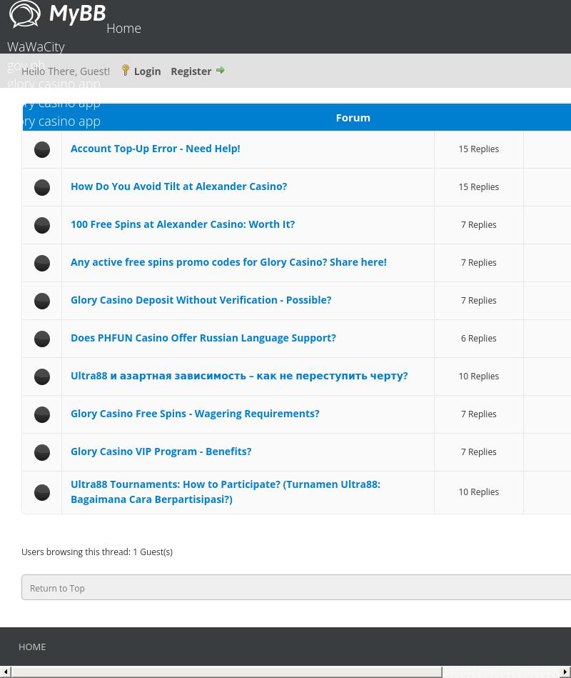Click status icon beside Ultra88 Tournaments thread
Viewport: 571px width, 678px height.
[x=42, y=492]
